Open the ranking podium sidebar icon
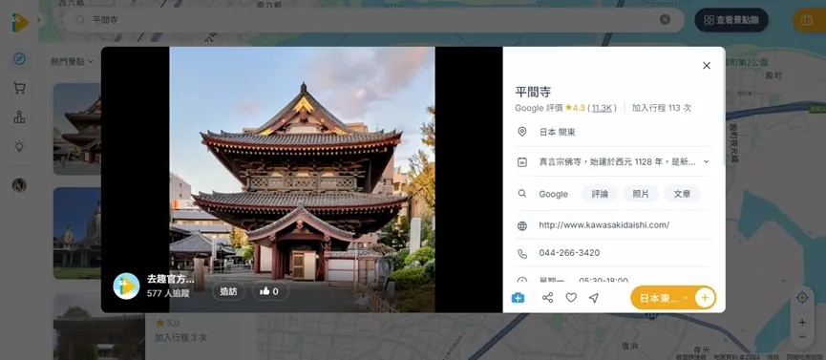The width and height of the screenshot is (826, 360). 19,117
